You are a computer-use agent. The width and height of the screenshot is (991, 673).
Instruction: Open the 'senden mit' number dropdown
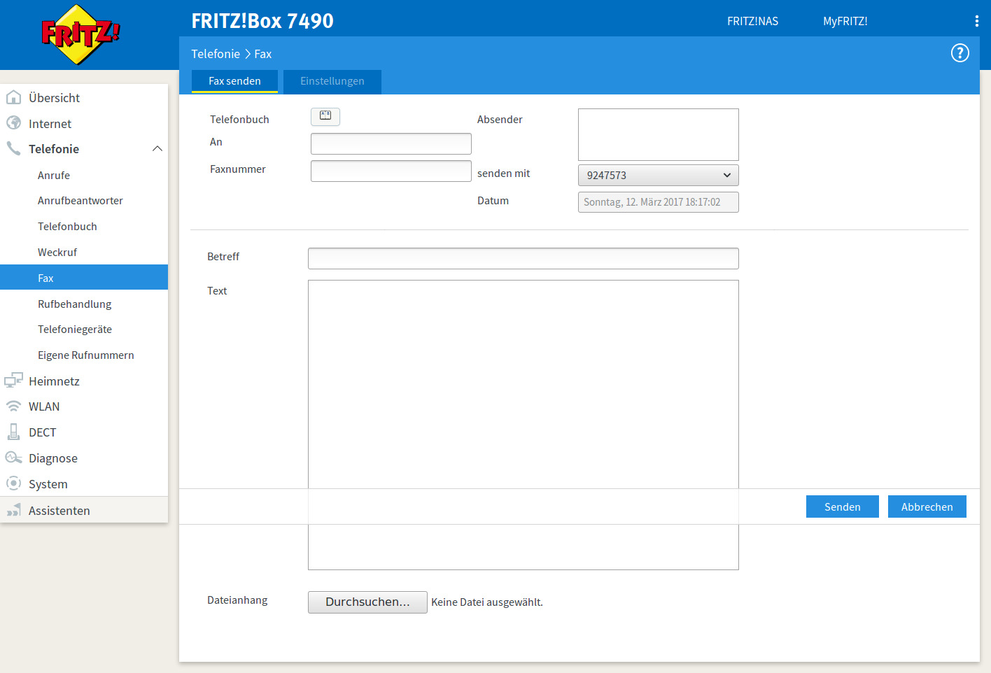point(659,175)
